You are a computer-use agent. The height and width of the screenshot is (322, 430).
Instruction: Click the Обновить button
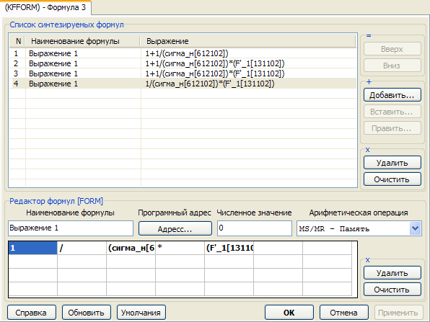point(87,313)
